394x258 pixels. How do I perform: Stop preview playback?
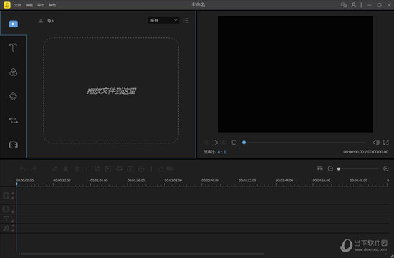coord(234,143)
